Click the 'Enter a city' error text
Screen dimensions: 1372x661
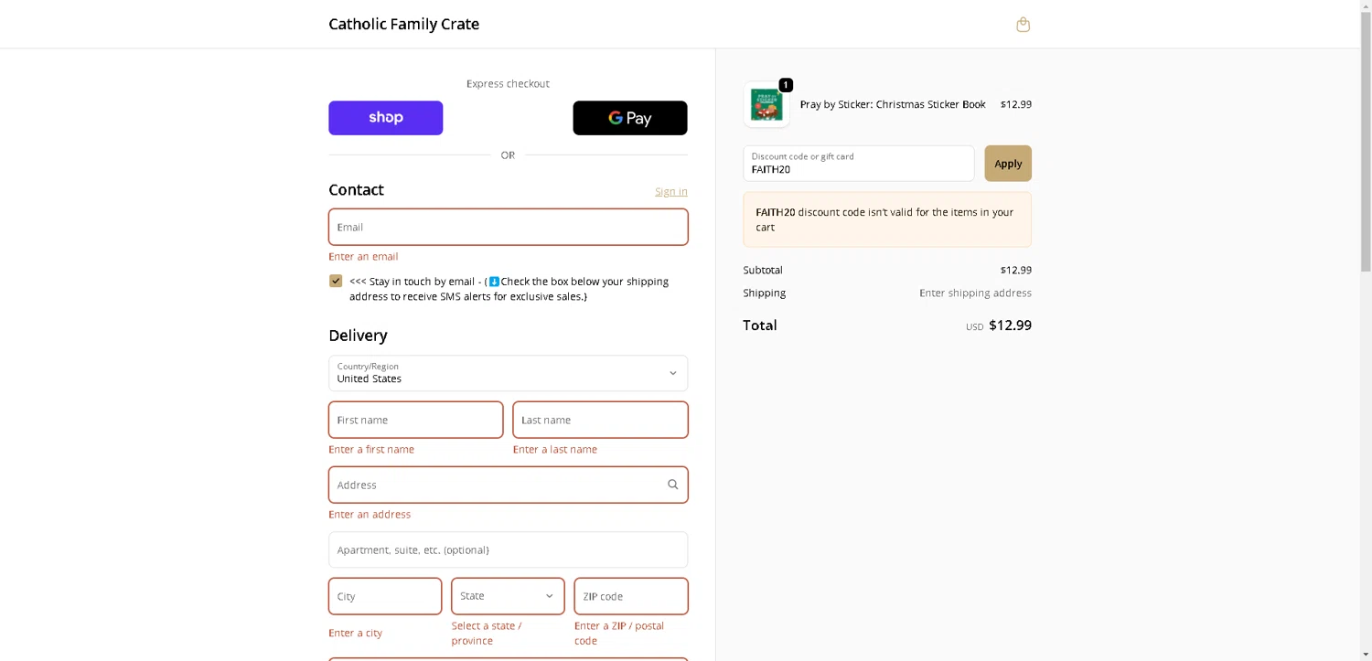(x=356, y=633)
